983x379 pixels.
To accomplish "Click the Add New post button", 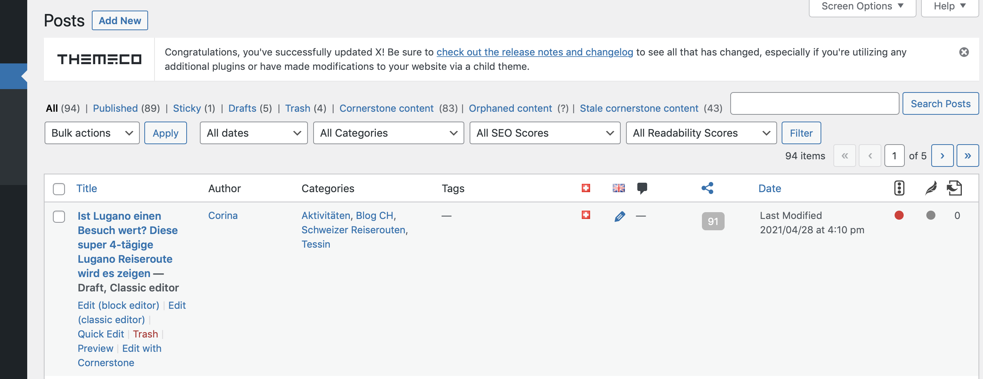I will coord(119,21).
